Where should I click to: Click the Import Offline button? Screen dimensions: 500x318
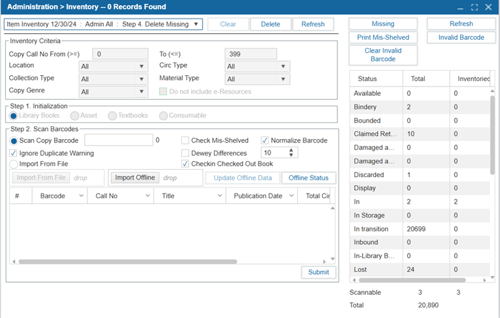(x=135, y=178)
